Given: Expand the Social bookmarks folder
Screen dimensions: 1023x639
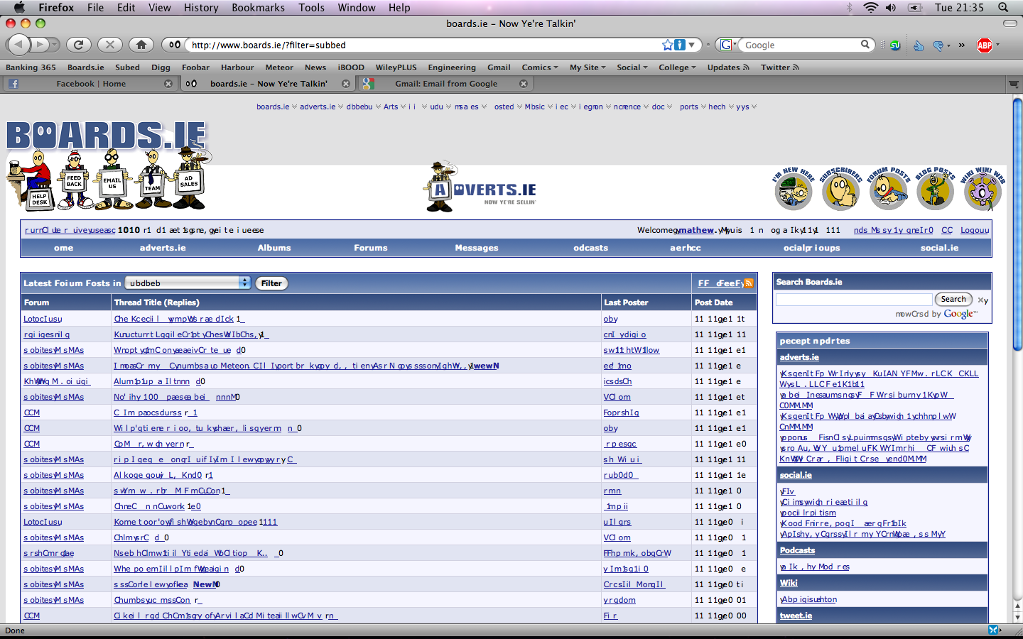Looking at the screenshot, I should point(632,67).
